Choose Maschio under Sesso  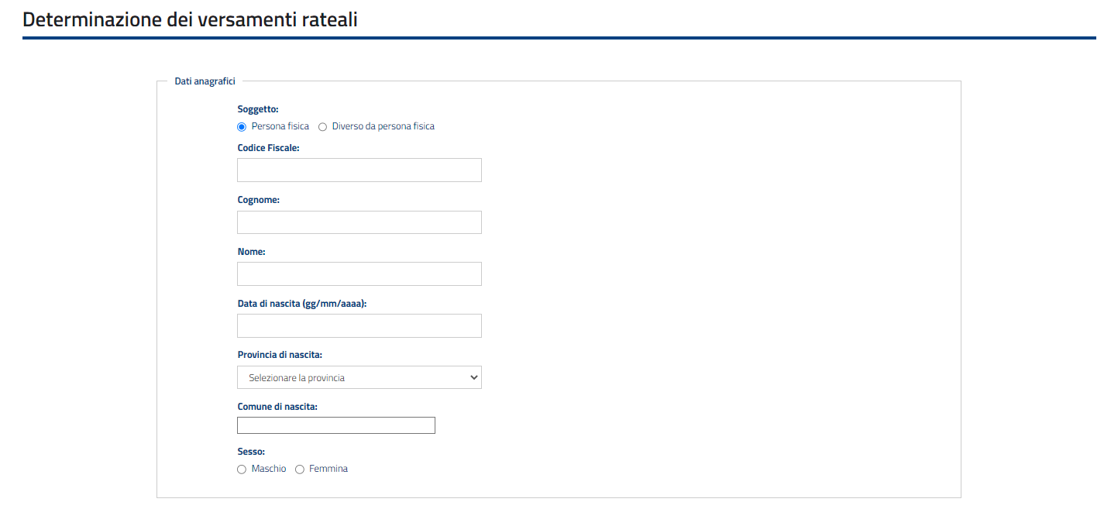[242, 469]
